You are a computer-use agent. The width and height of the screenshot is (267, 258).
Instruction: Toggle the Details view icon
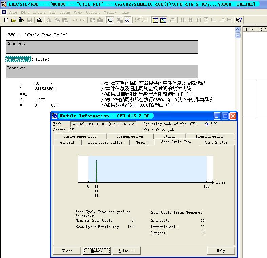163,20
